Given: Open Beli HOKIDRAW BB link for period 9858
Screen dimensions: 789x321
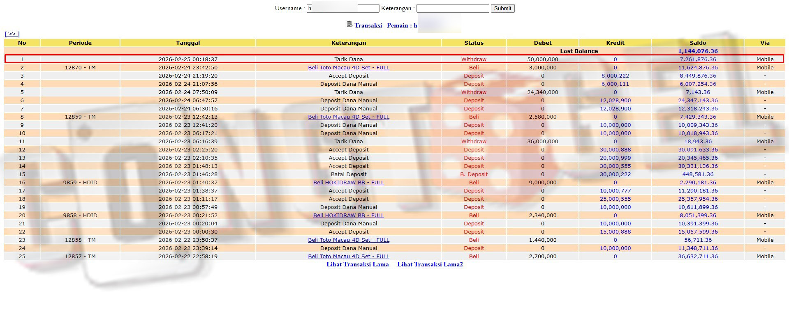Looking at the screenshot, I should pyautogui.click(x=348, y=215).
